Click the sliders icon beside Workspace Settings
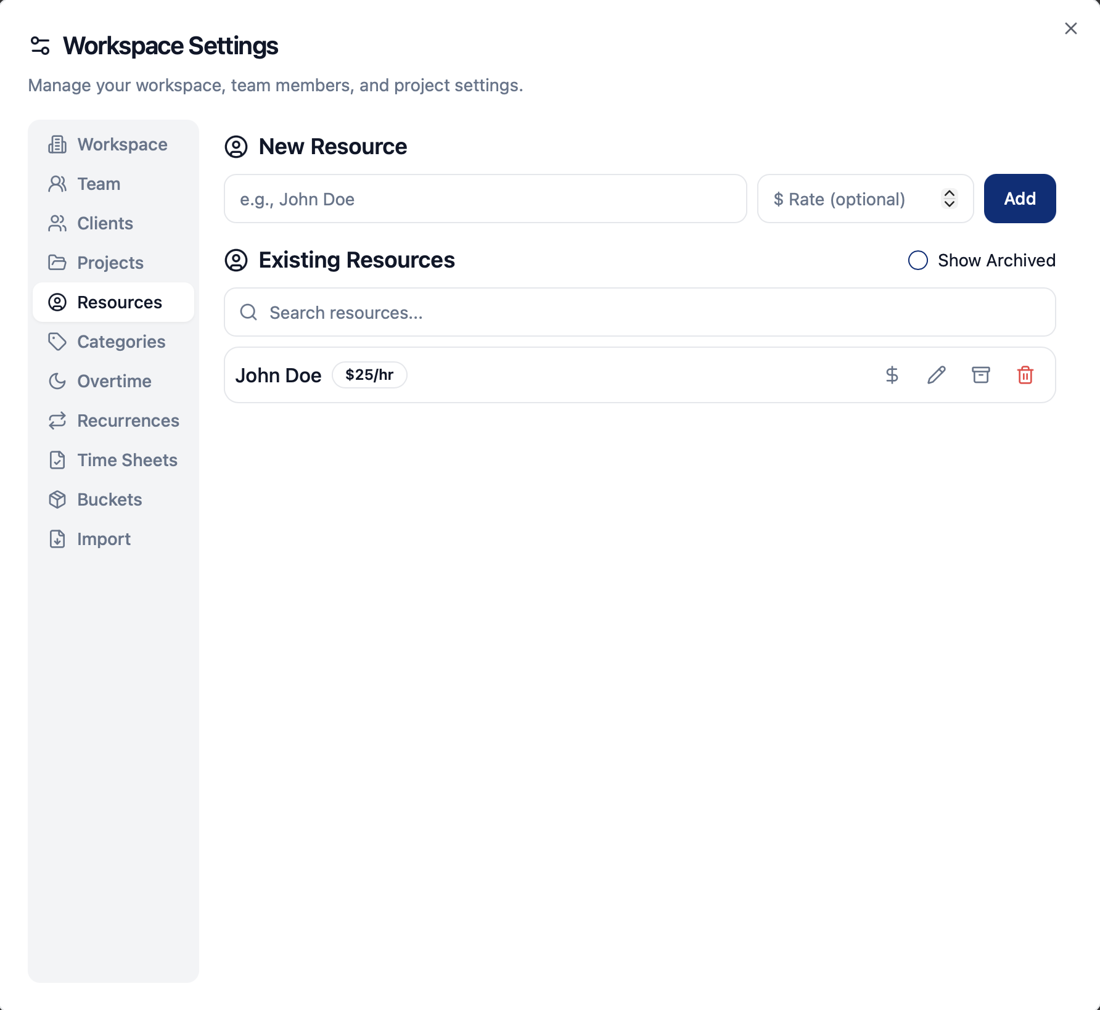 pos(40,46)
